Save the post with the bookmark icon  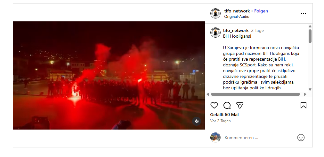coord(303,105)
